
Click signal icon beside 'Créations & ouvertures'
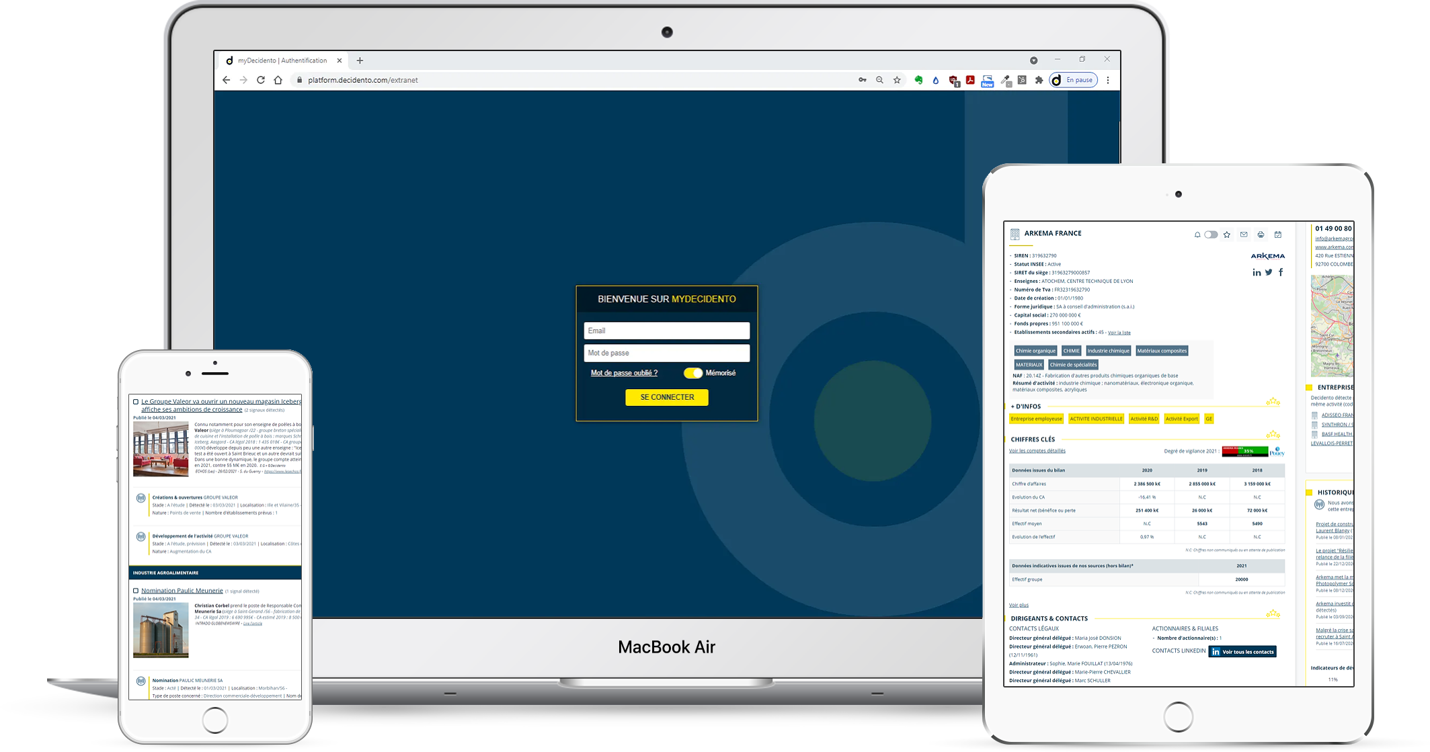[141, 498]
